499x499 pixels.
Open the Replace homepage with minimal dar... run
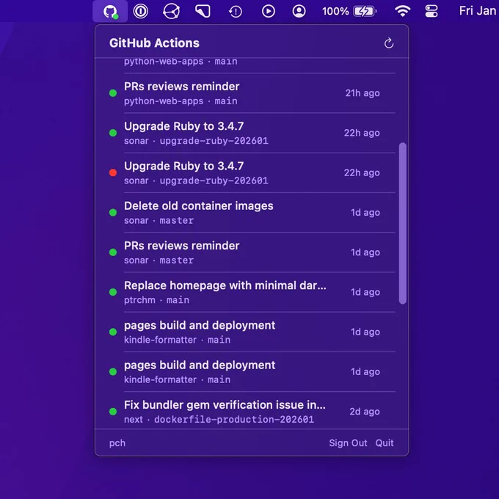252,292
